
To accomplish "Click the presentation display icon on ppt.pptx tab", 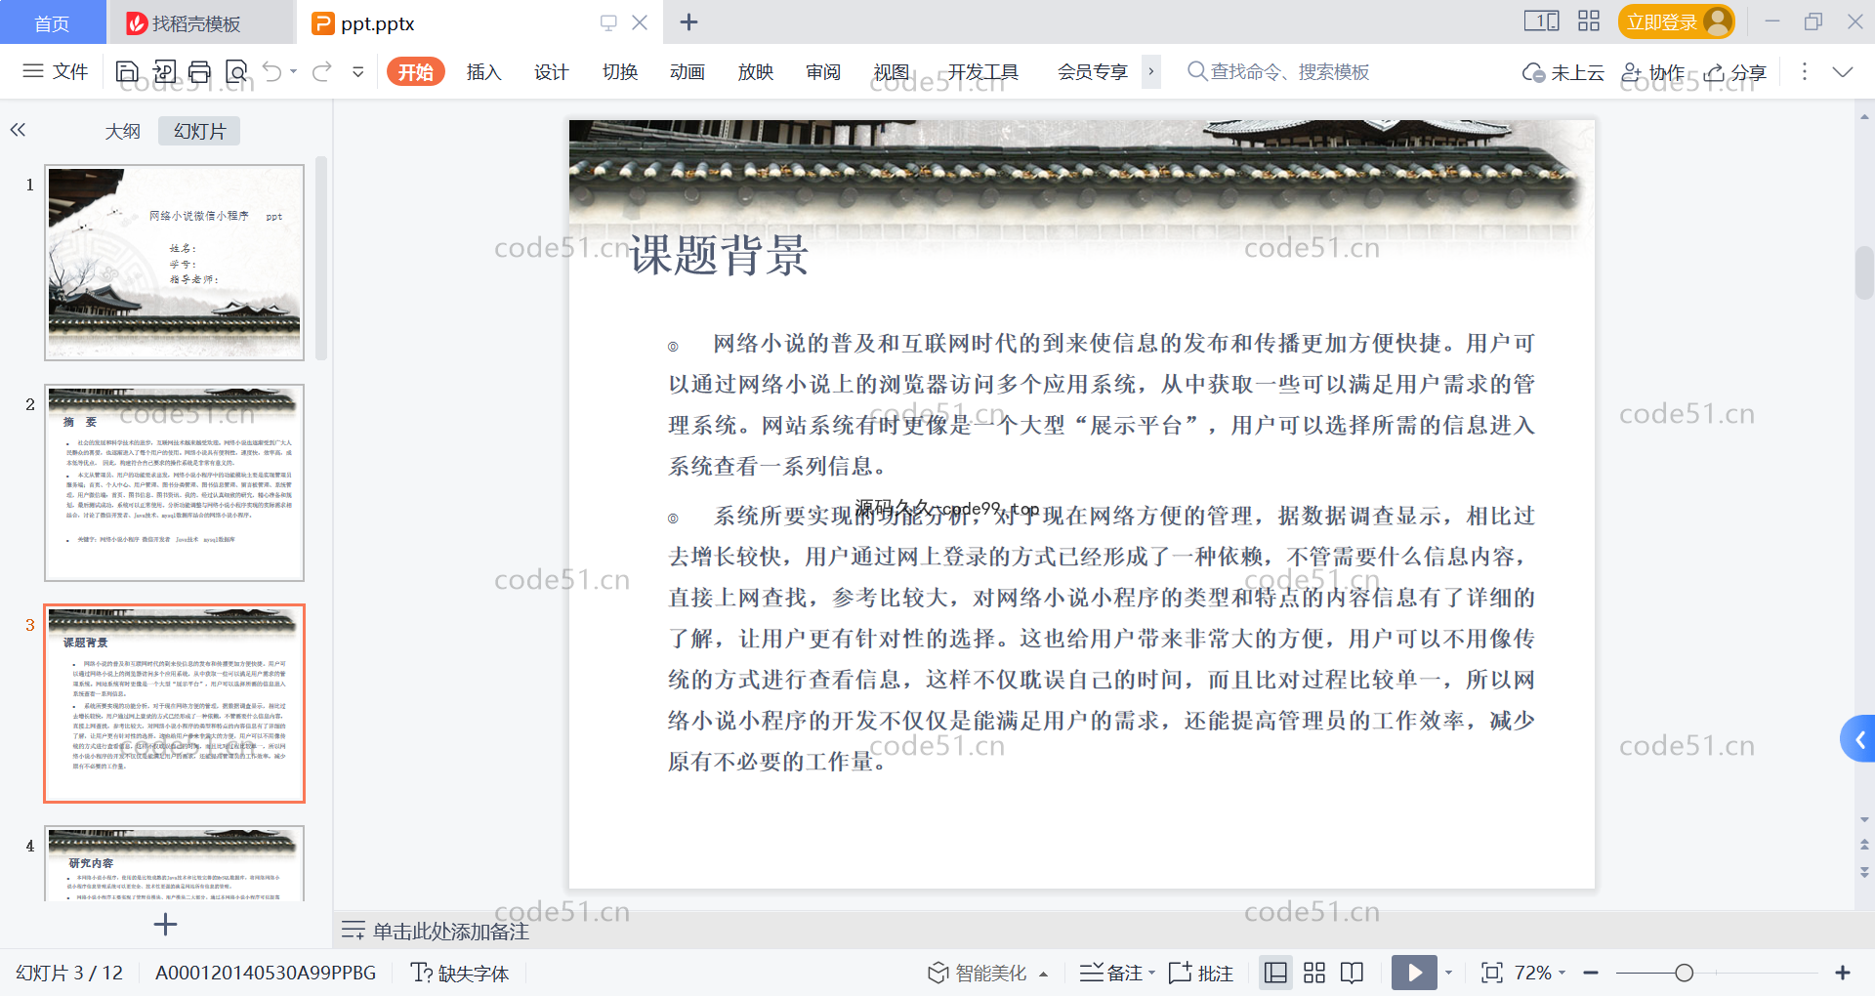I will click(x=608, y=22).
